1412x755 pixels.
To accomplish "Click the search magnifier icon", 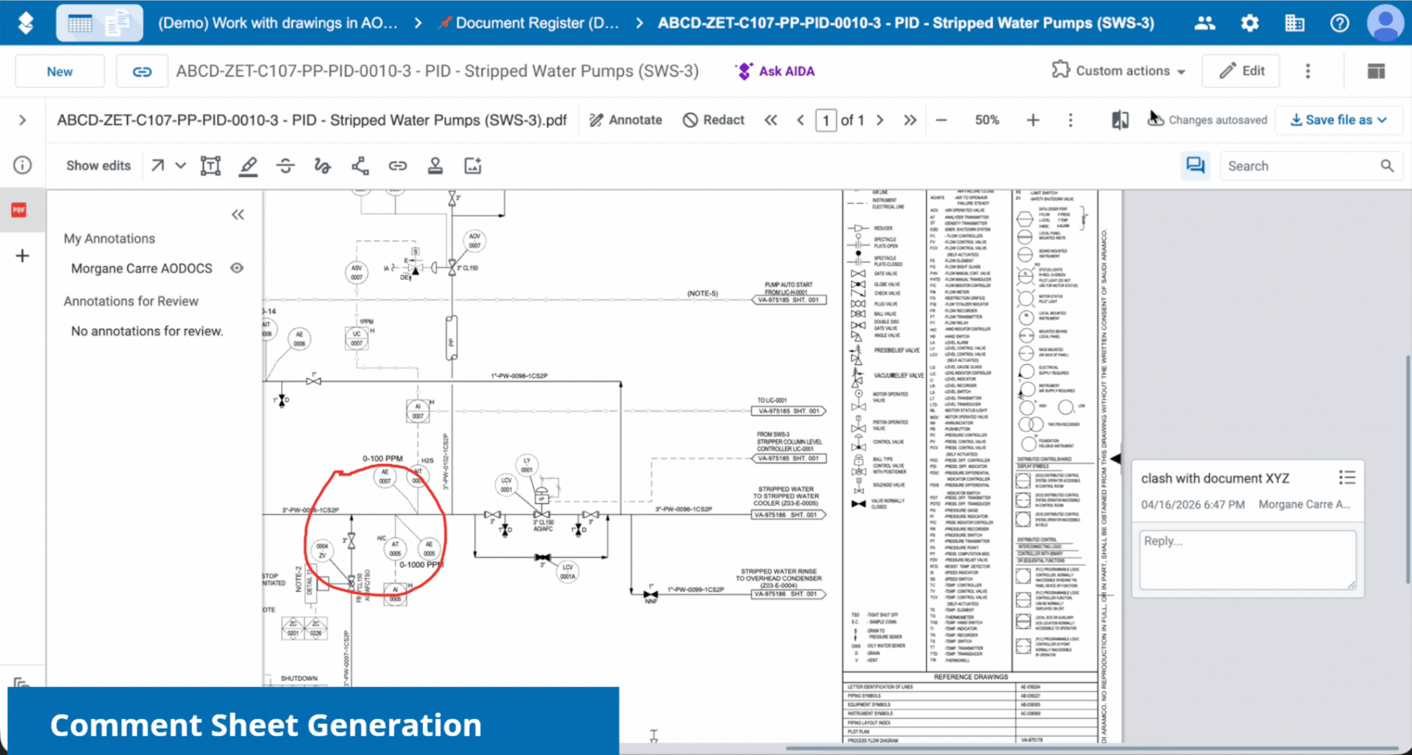I will pos(1387,166).
